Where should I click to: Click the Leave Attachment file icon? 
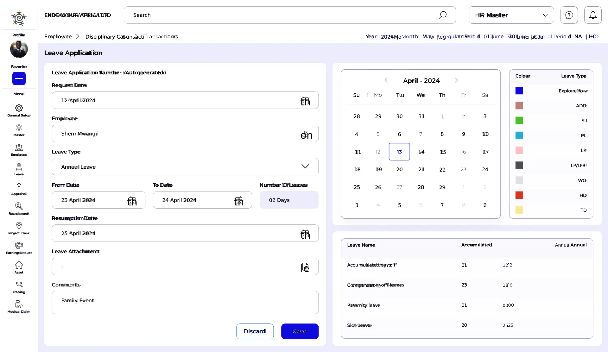tap(305, 267)
